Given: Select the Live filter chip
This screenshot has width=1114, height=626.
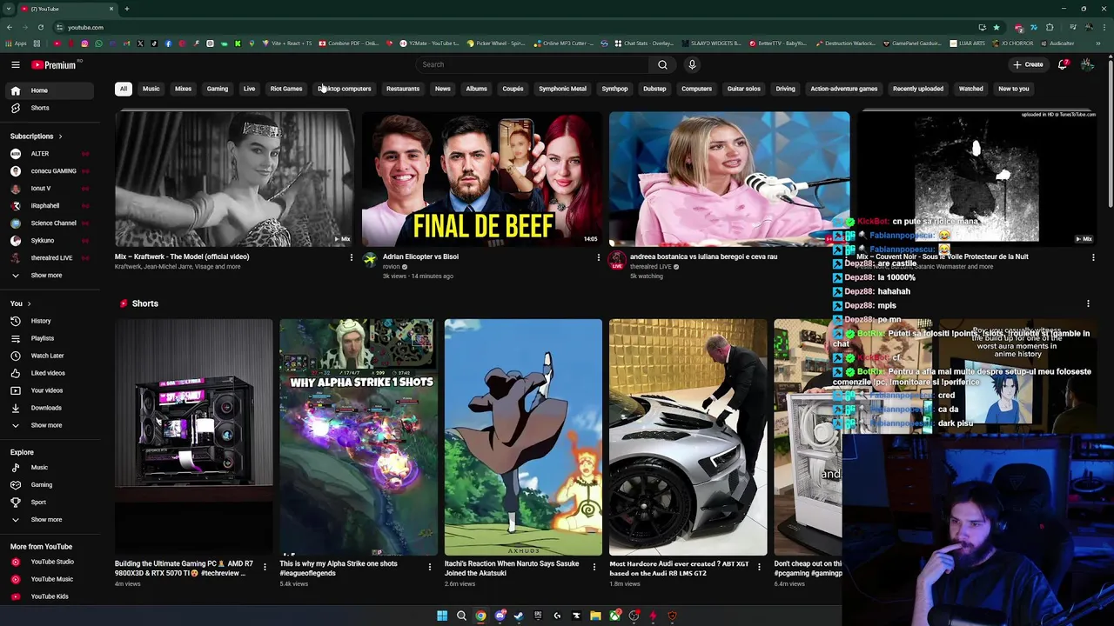Looking at the screenshot, I should point(250,89).
